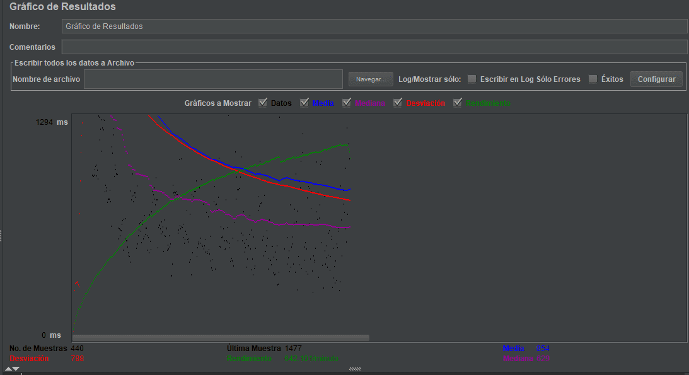The height and width of the screenshot is (375, 689).
Task: Click the resize grip near Rendimiento stat
Action: click(356, 369)
